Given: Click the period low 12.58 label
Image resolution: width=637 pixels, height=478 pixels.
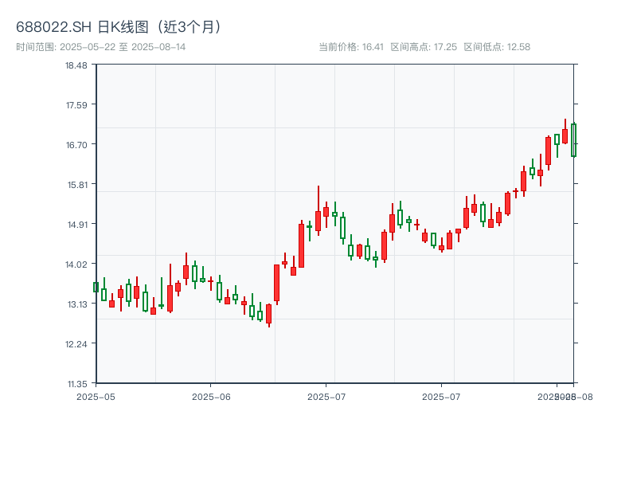Looking at the screenshot, I should coord(497,47).
